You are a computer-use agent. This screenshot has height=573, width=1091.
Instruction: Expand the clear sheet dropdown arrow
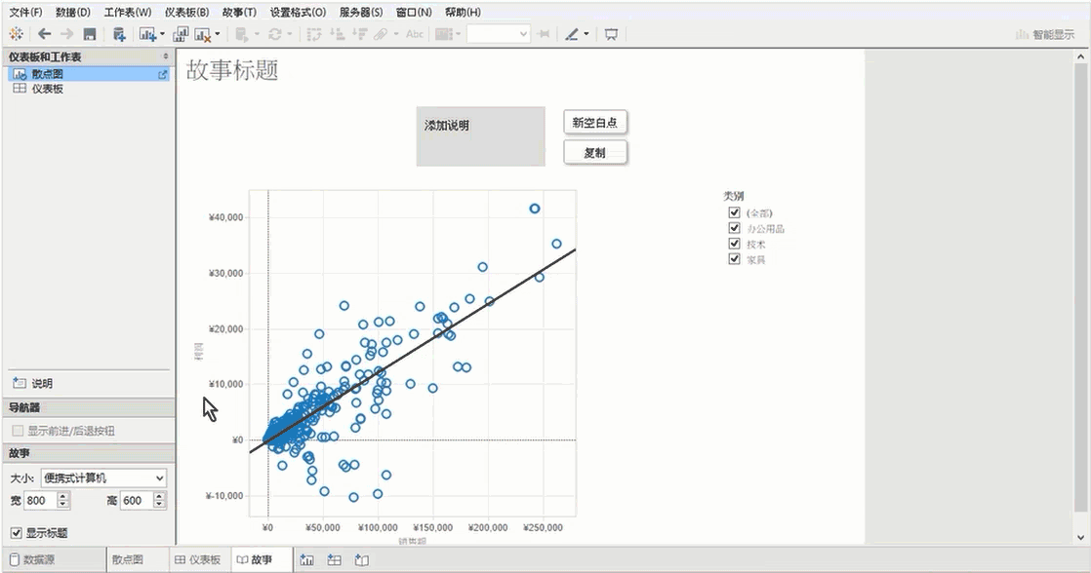coord(217,34)
